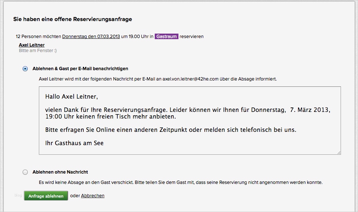Screen dimensions: 358x212
Task: Click the sentence starting 'Es wird keine Absage'
Action: tap(181, 182)
